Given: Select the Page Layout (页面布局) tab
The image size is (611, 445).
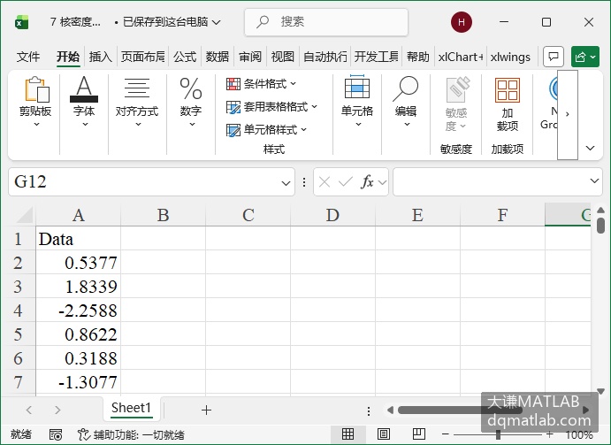Looking at the screenshot, I should [143, 57].
